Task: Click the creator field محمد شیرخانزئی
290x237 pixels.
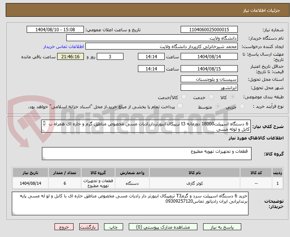Action: (162, 46)
